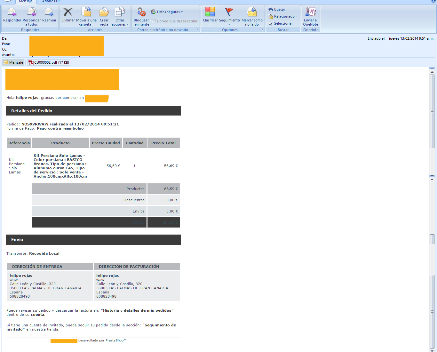Open the Help question mark icon
437x352 pixels.
pos(433,1)
